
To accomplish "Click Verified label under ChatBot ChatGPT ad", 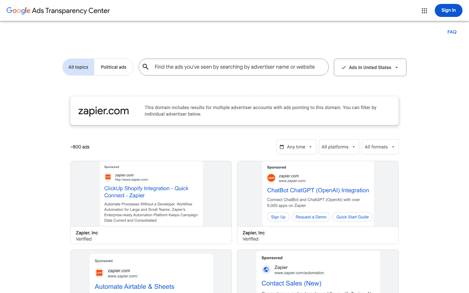I will point(250,239).
